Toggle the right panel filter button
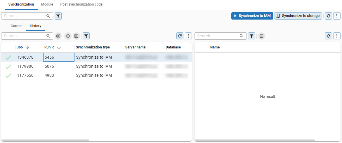 click(251, 36)
